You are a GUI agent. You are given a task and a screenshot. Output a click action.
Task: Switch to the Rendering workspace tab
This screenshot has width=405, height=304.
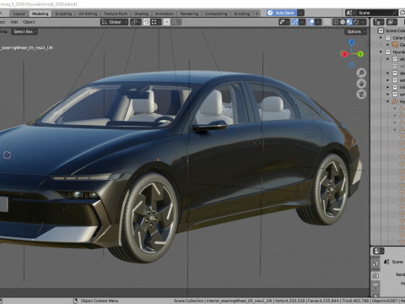[189, 14]
